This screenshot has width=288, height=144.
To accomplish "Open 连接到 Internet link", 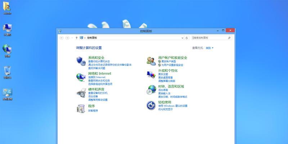I will coord(97,77).
